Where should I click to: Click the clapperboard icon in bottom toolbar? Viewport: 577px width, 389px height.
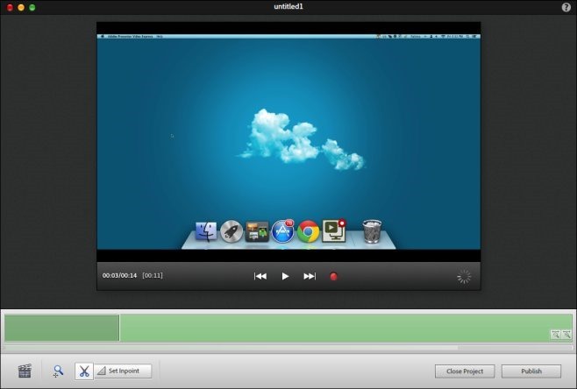pos(25,371)
